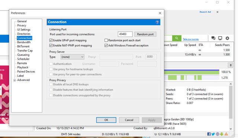Viewport: 238px width, 138px height.
Task: Close the ad with the X icon
Action: tap(217, 12)
